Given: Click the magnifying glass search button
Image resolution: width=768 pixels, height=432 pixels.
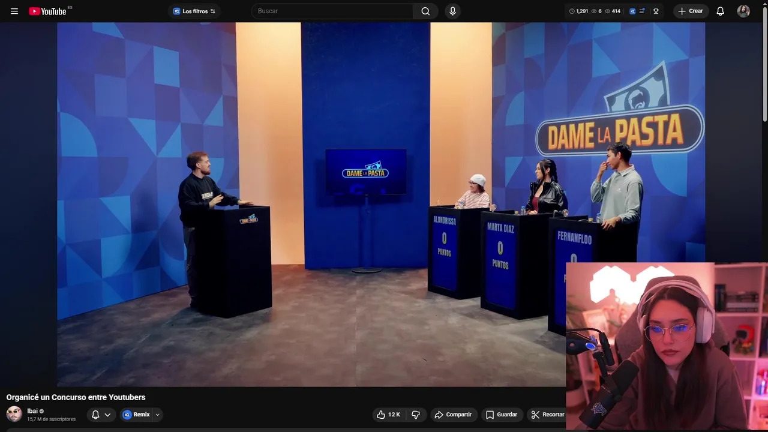Looking at the screenshot, I should pos(425,11).
